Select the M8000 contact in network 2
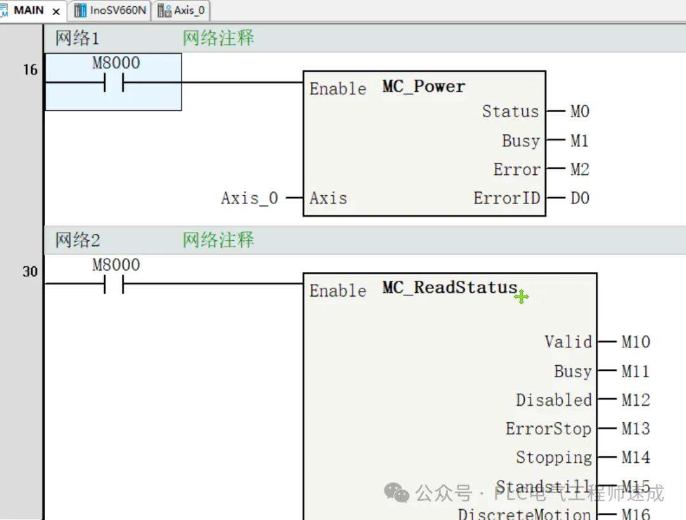Image resolution: width=686 pixels, height=520 pixels. [x=114, y=284]
